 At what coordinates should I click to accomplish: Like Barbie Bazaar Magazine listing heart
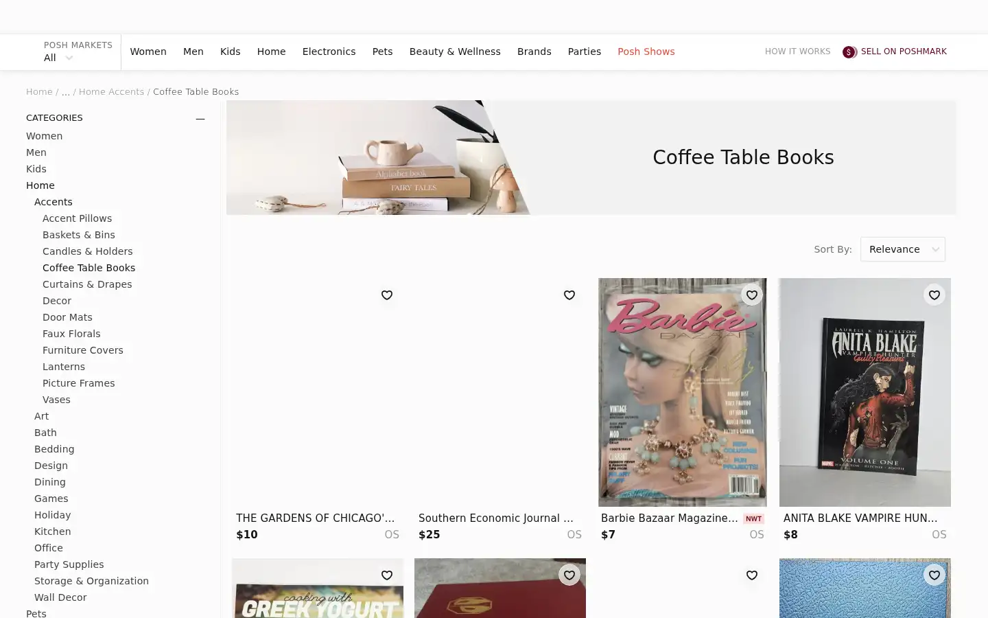752,295
